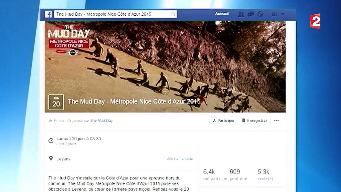Open the messages icon
Image resolution: width=341 pixels, height=192 pixels.
pyautogui.click(x=251, y=14)
